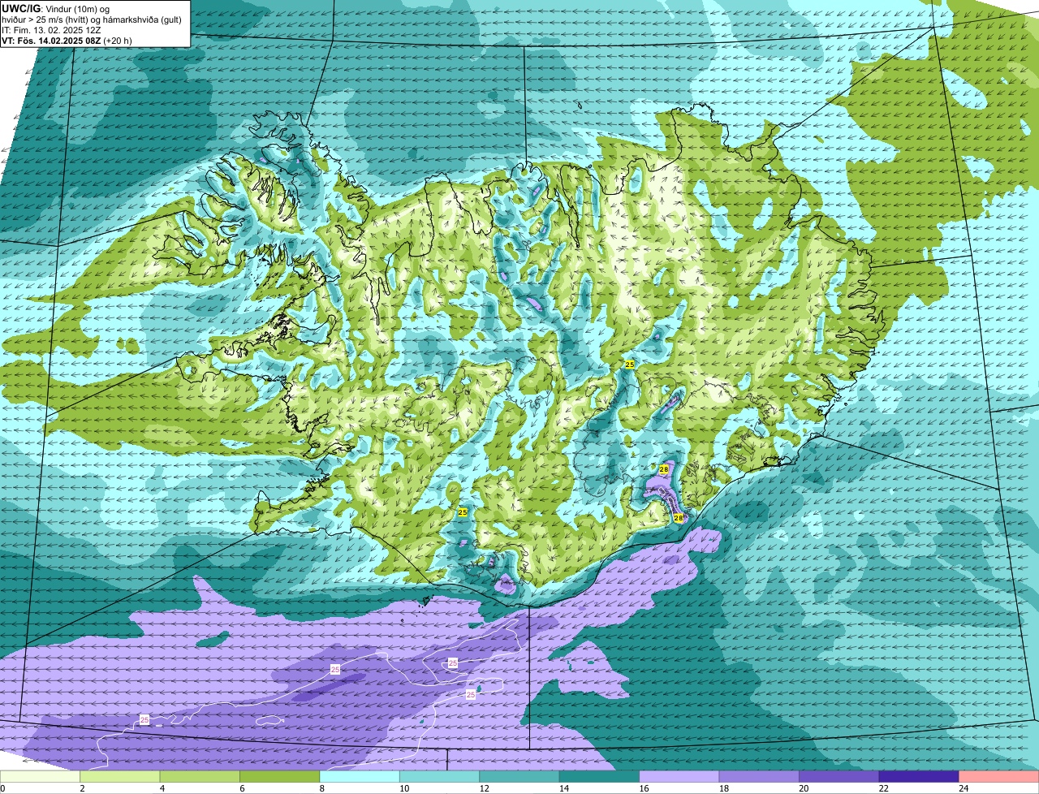Pick the 16–18 m/s light lavender legend swatch

(x=679, y=776)
